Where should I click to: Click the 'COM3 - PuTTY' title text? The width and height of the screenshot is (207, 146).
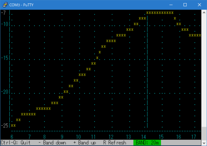tap(21, 5)
